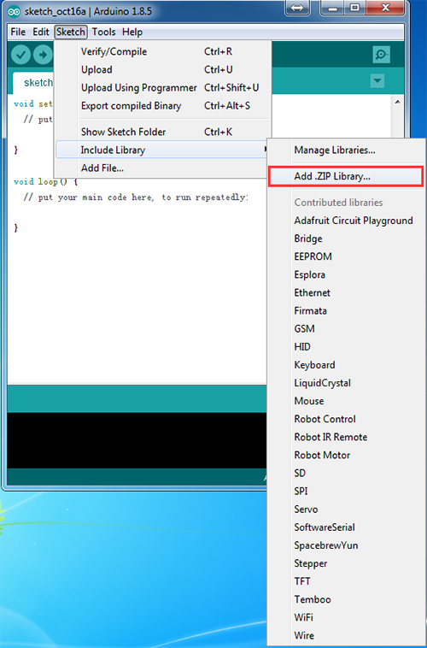Open the tab options dropdown arrow
Screen dimensions: 427x648
click(377, 81)
